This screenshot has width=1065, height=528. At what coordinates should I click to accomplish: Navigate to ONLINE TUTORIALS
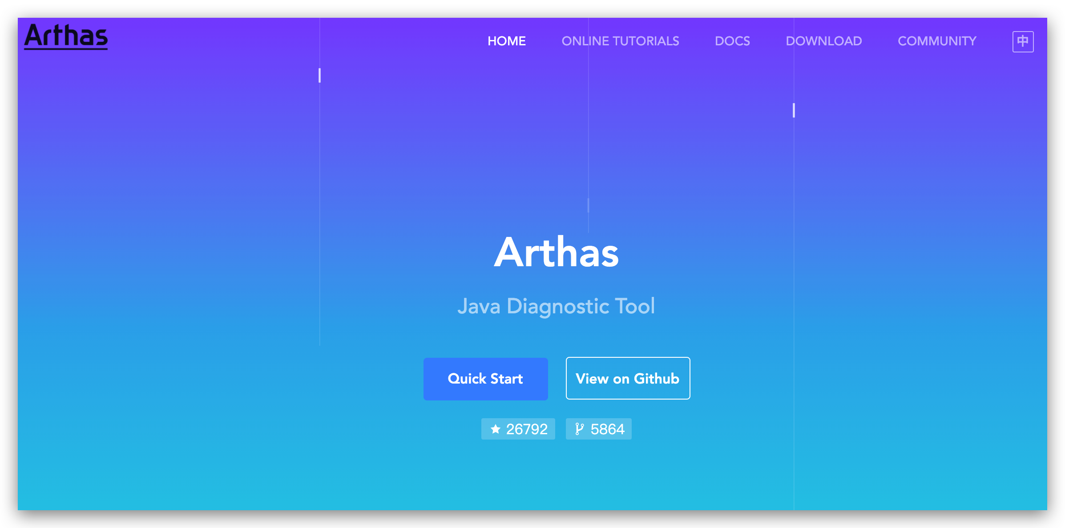click(x=620, y=41)
